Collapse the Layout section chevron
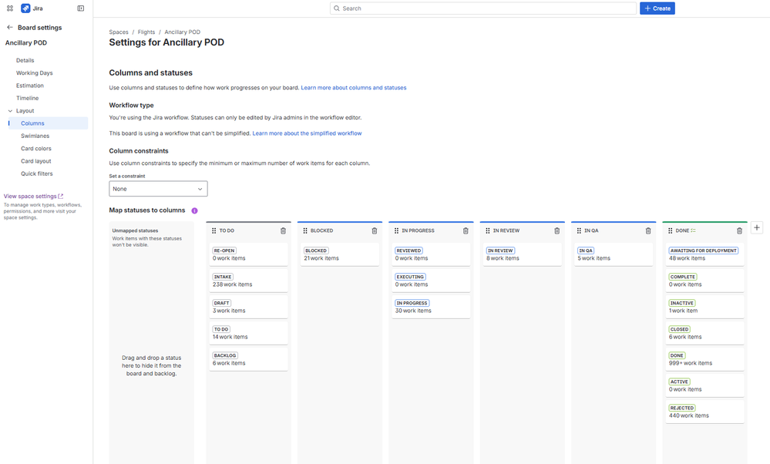 (x=10, y=111)
